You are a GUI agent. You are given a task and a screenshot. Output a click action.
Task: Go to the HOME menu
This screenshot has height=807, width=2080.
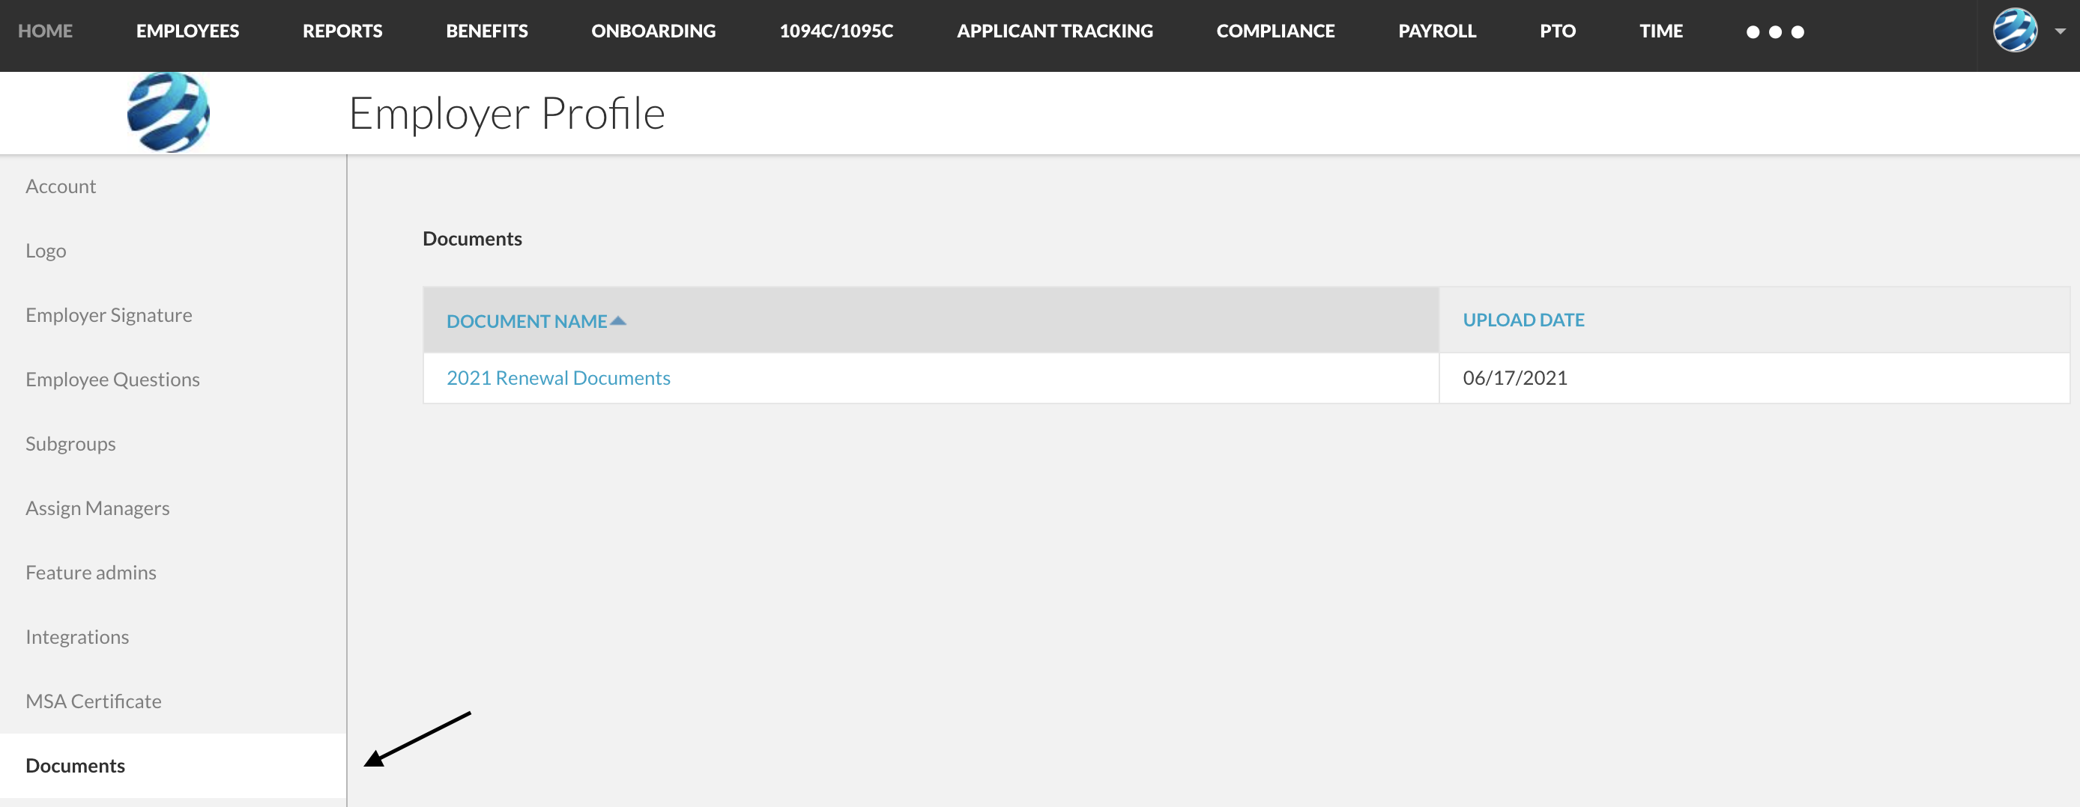[45, 31]
